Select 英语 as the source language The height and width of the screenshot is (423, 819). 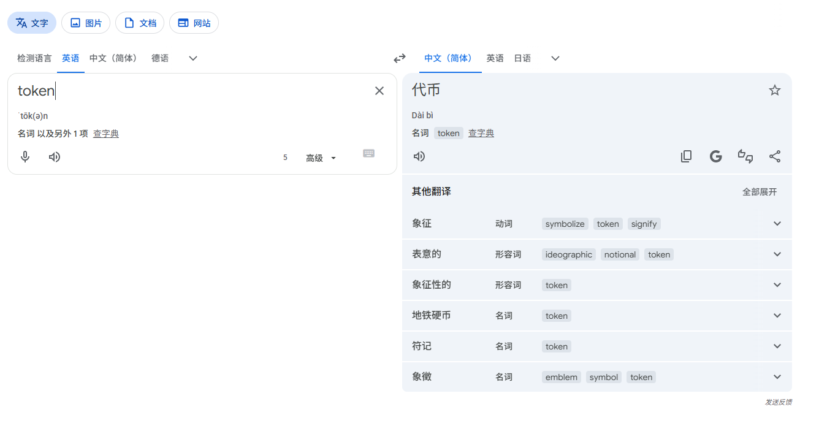tap(70, 58)
